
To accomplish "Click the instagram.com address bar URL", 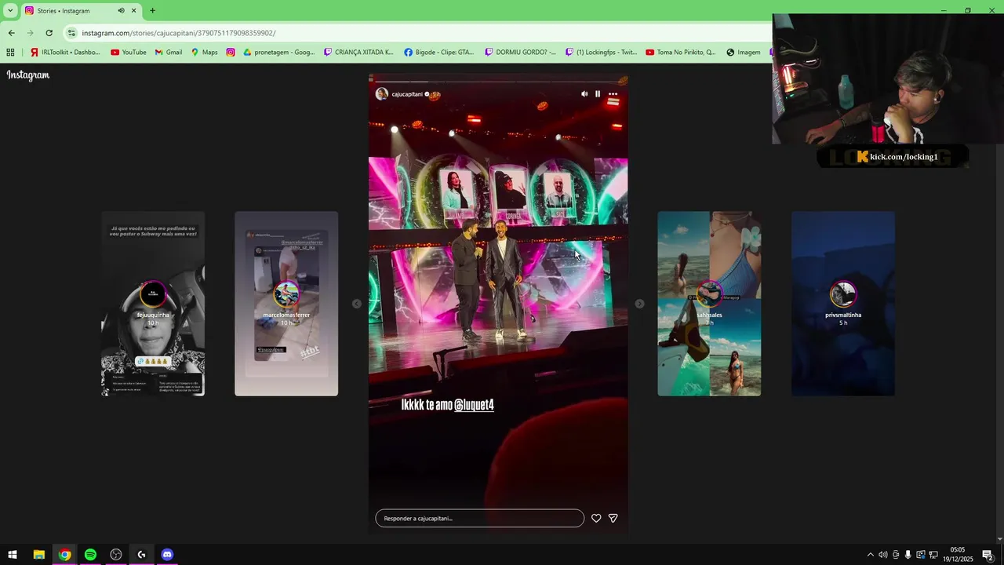I will coord(179,33).
